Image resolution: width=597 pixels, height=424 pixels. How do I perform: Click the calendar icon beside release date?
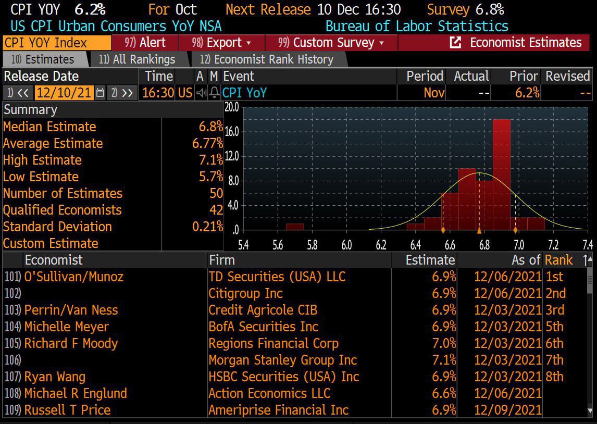pos(100,93)
